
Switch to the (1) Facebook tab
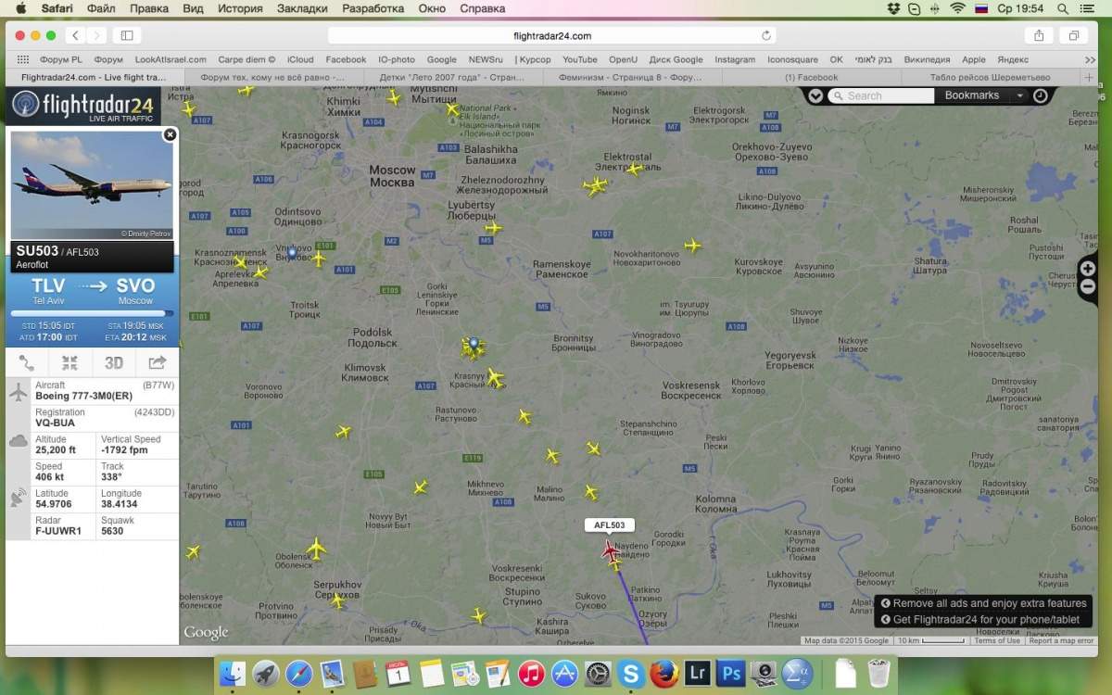click(x=811, y=78)
